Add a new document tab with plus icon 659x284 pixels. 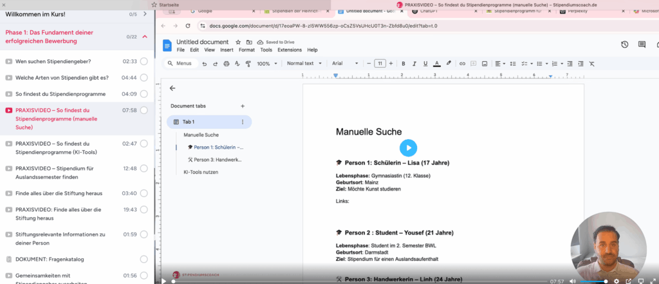pyautogui.click(x=243, y=106)
